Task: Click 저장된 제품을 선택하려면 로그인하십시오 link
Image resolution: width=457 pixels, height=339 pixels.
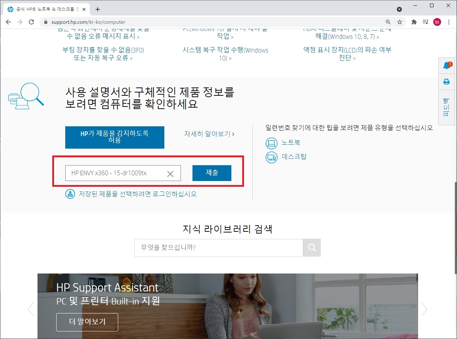Action: pos(138,194)
